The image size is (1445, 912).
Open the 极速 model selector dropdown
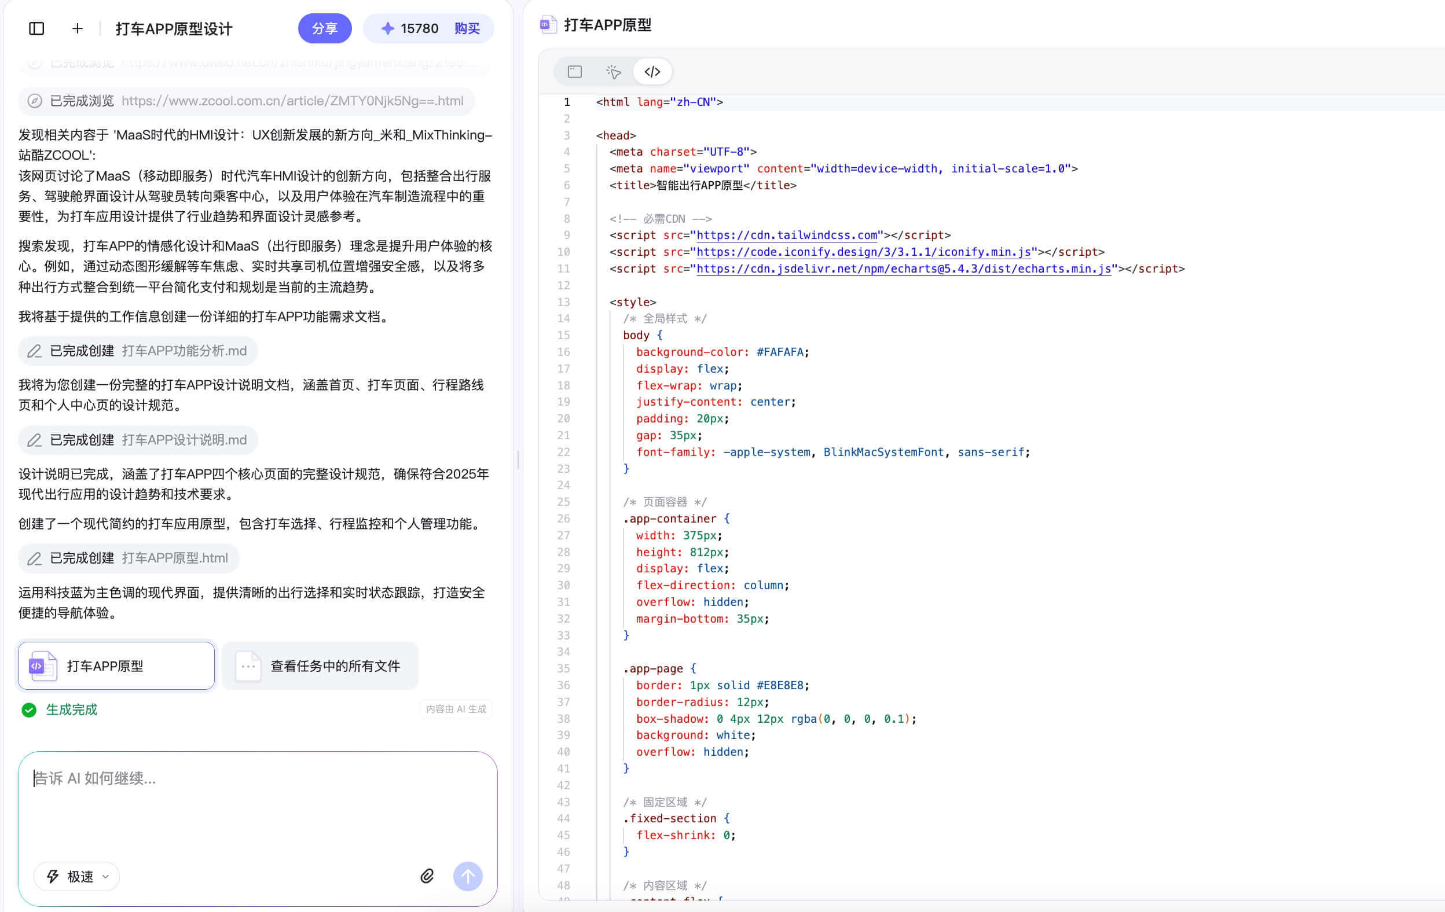[76, 876]
